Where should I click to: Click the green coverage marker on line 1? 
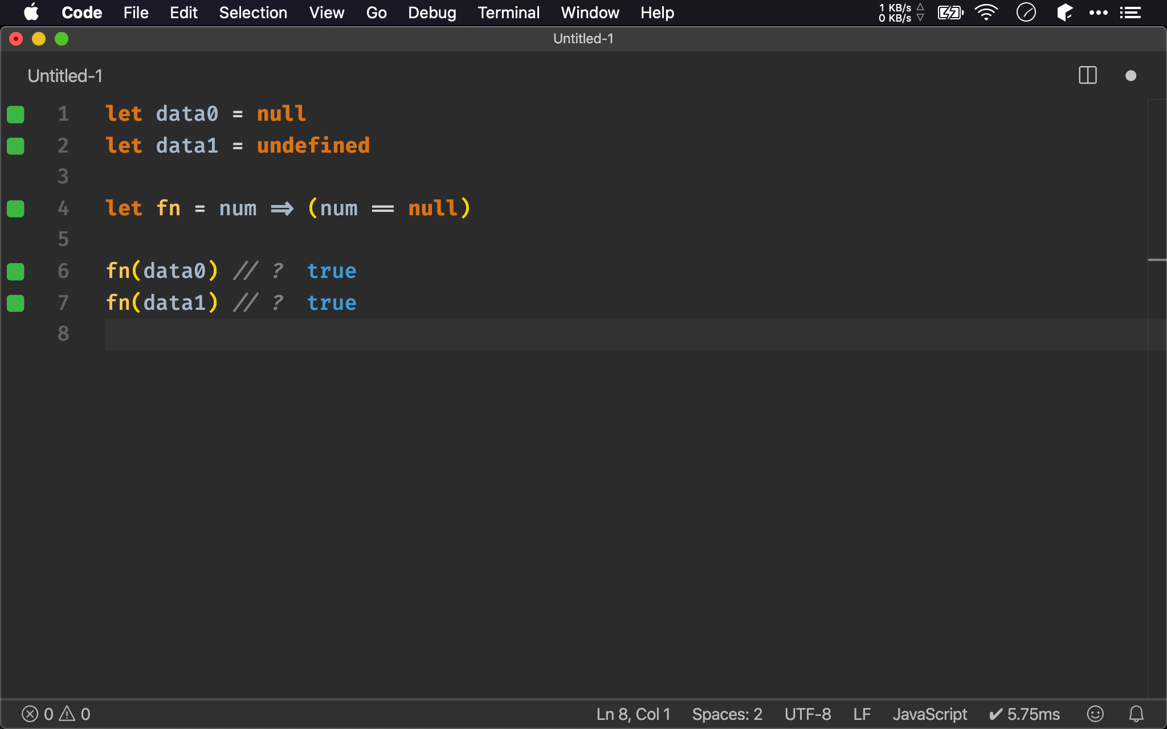click(15, 114)
